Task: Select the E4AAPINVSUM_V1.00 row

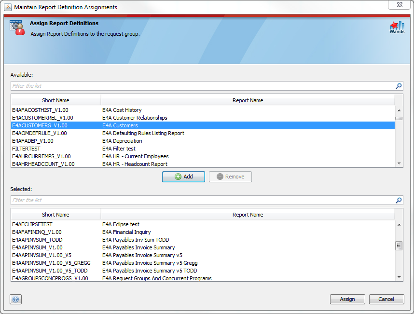Action: click(x=203, y=247)
